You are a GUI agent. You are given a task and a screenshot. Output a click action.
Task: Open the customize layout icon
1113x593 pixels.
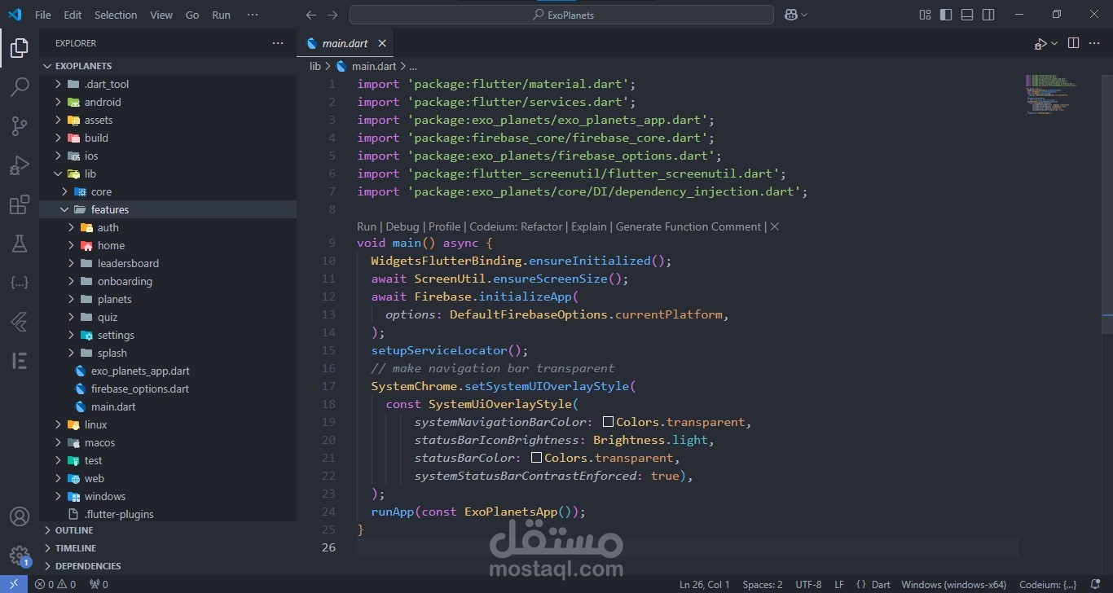point(925,15)
